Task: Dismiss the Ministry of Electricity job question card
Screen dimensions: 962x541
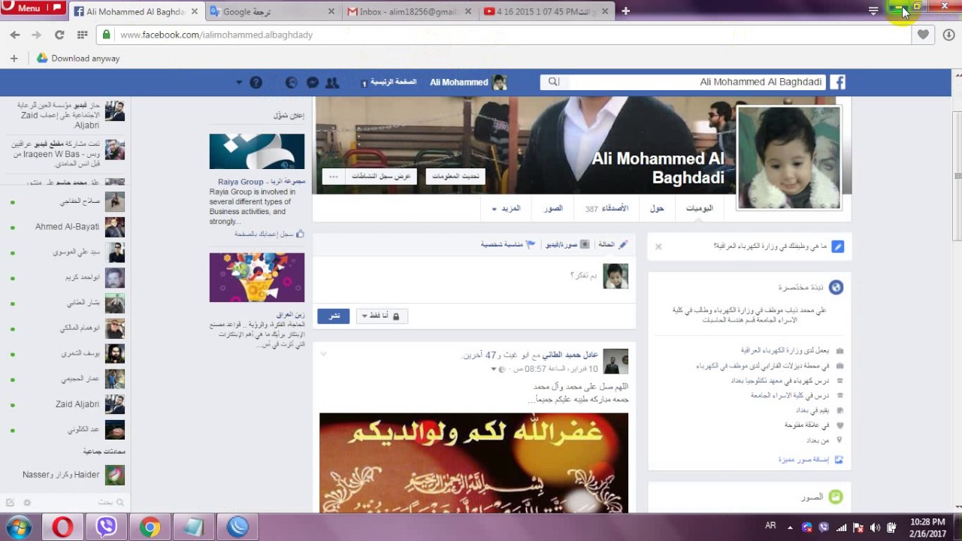Action: 658,246
